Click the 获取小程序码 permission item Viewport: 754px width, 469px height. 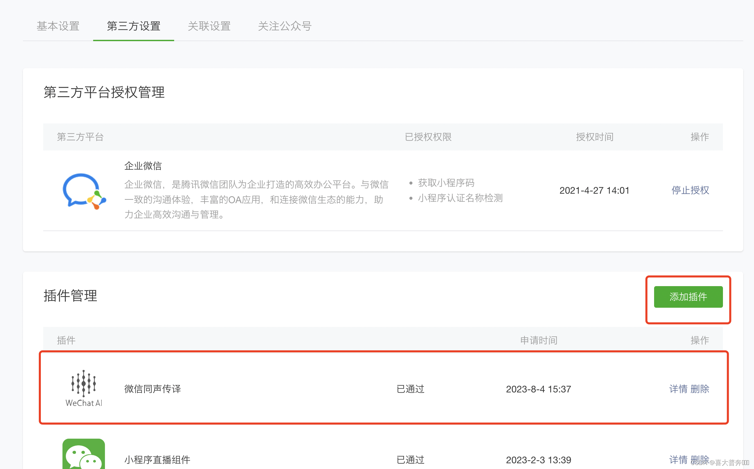[446, 183]
